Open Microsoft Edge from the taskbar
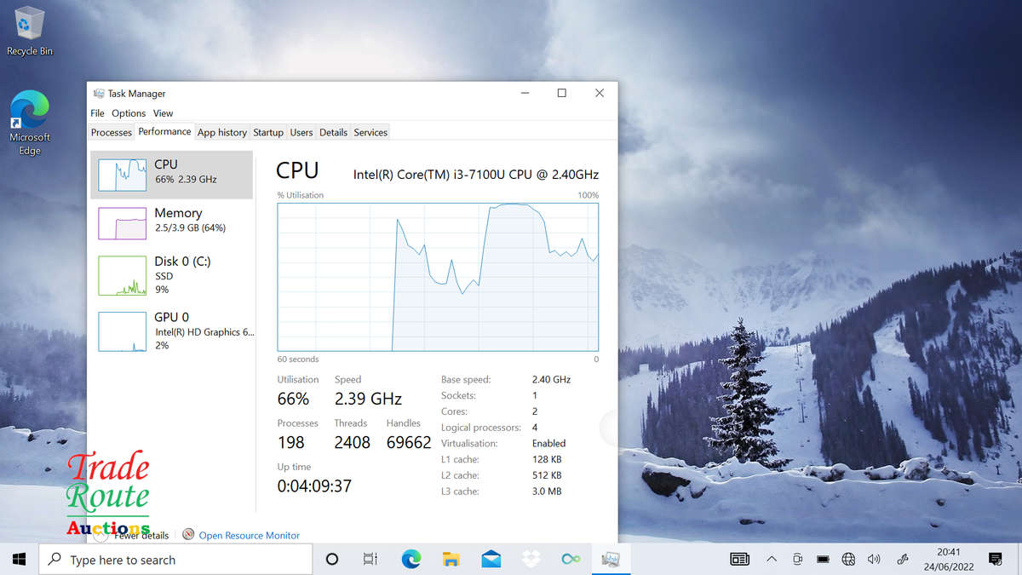Image resolution: width=1022 pixels, height=575 pixels. (411, 560)
